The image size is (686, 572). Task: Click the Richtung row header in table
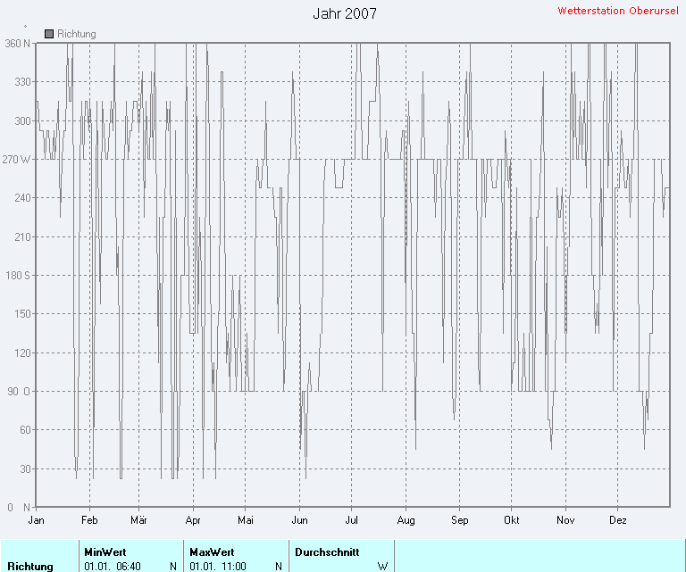(30, 567)
